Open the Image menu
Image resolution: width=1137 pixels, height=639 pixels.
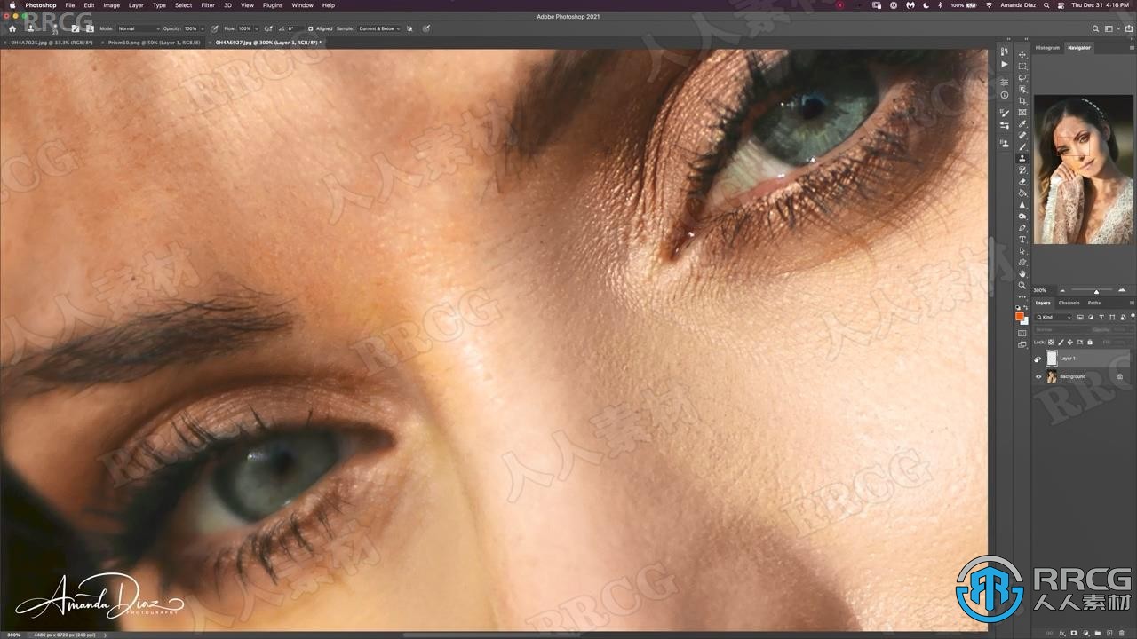pos(111,5)
